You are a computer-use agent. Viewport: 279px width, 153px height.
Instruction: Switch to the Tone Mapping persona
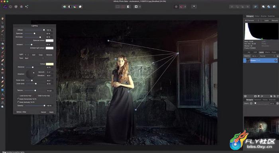click(22, 7)
